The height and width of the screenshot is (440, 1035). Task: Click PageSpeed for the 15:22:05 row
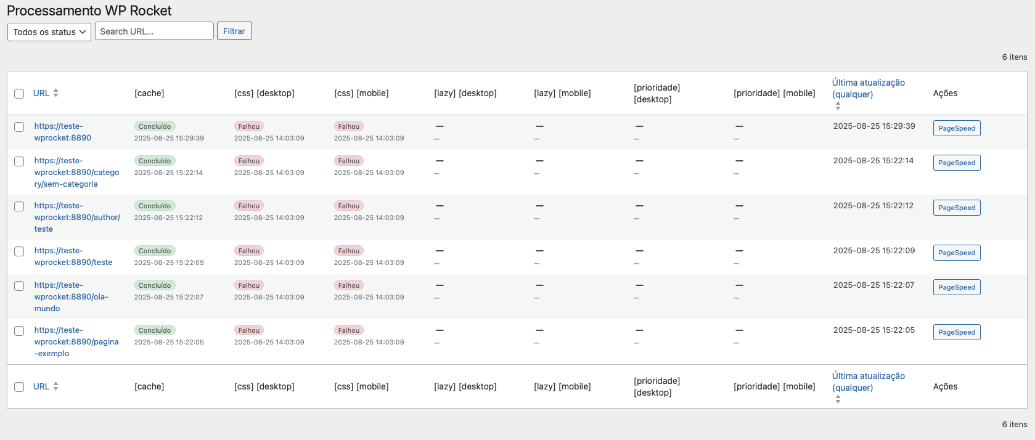pyautogui.click(x=957, y=332)
